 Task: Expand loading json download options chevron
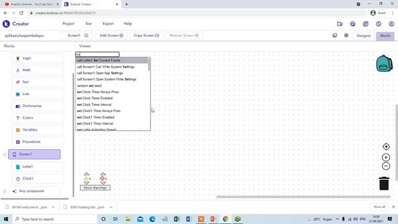coord(111,207)
